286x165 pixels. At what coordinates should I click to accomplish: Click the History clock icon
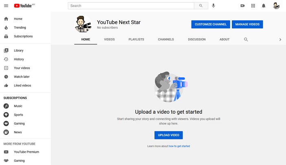click(x=6, y=59)
